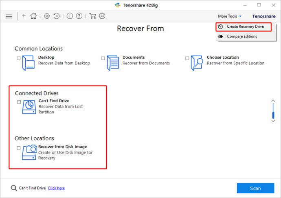This screenshot has height=198, width=281.
Task: Click the Common Locations heading
Action: (x=39, y=48)
